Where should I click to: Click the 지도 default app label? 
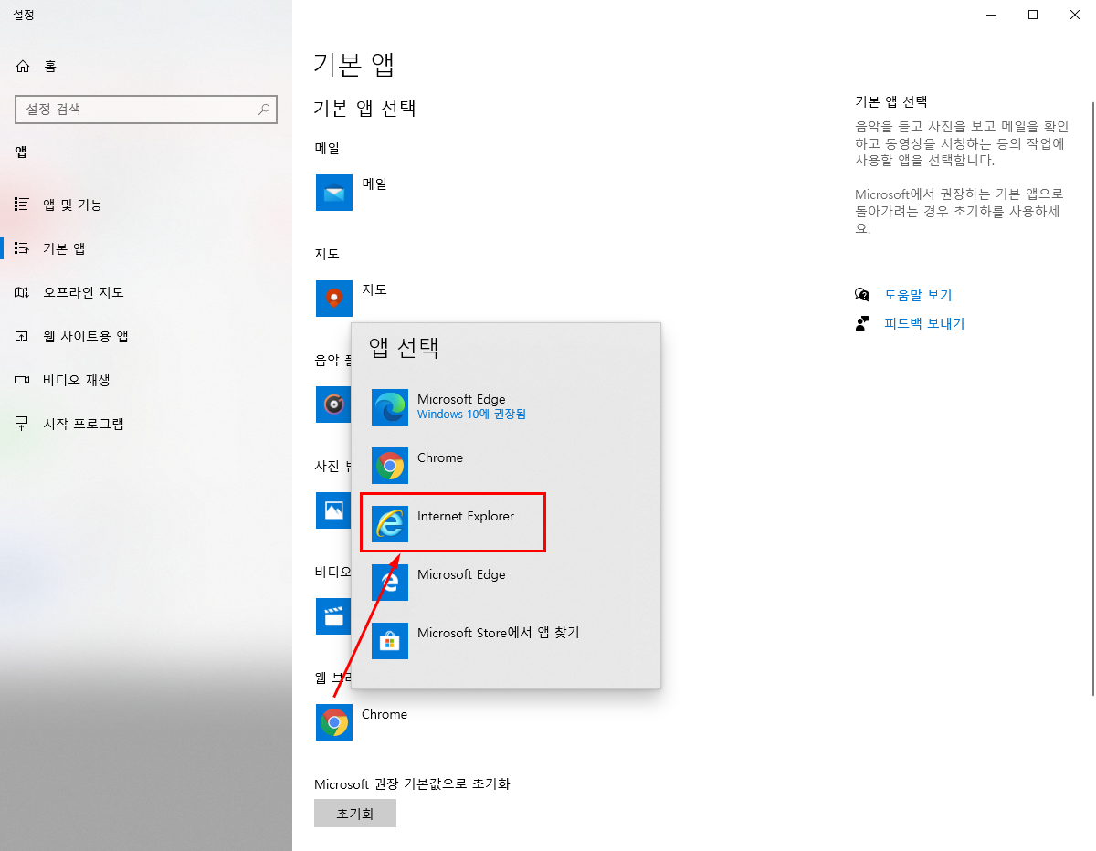tap(374, 289)
